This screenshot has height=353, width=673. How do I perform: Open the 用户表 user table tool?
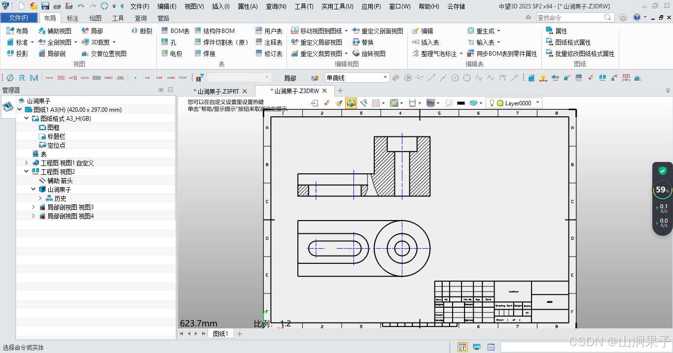pyautogui.click(x=269, y=31)
